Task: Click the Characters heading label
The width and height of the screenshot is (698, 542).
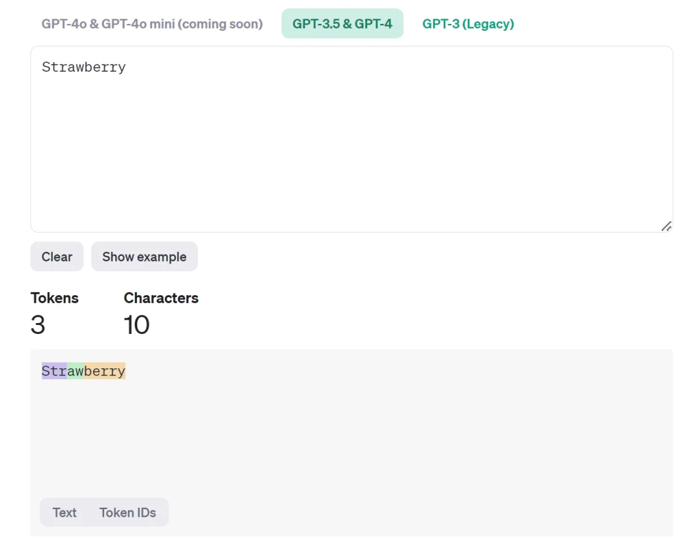Action: click(x=161, y=298)
